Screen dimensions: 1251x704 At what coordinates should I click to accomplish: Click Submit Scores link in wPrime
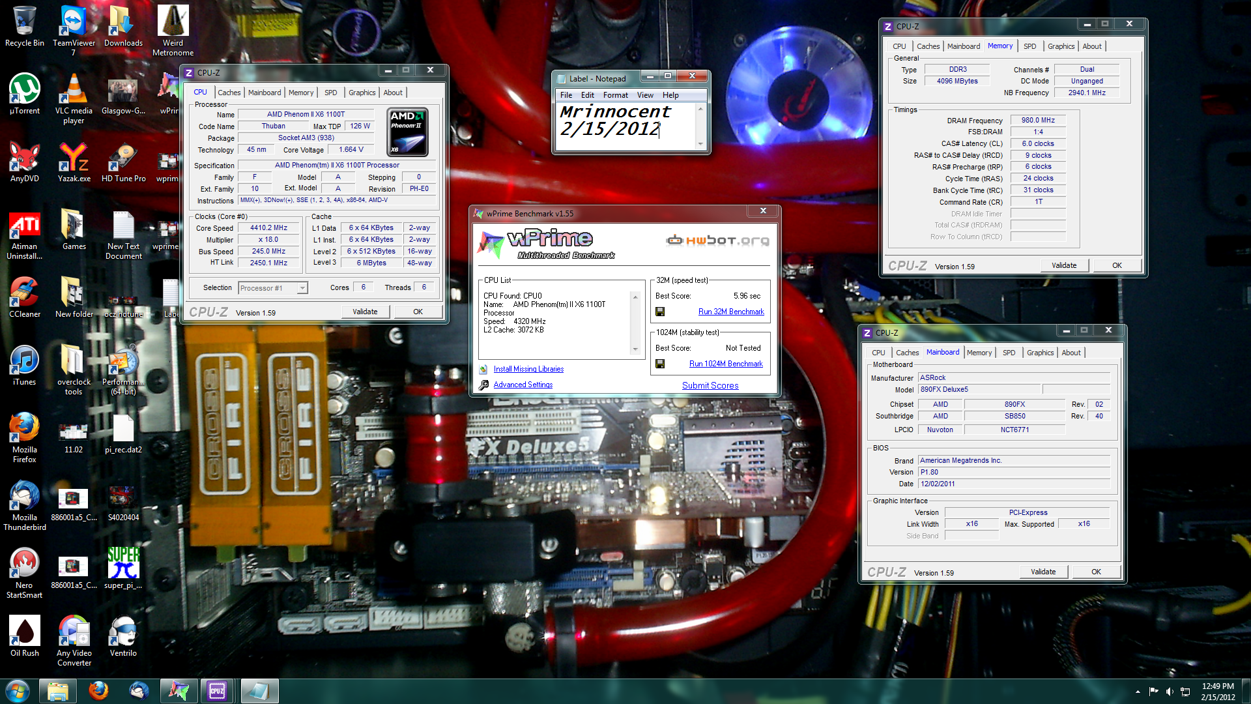pyautogui.click(x=710, y=385)
